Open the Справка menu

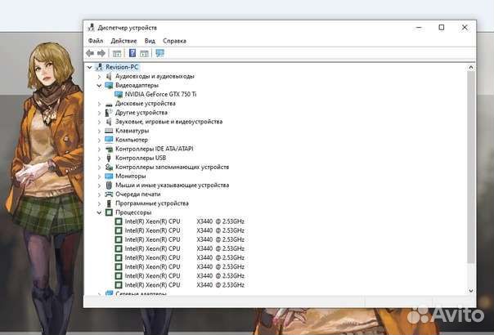[174, 40]
